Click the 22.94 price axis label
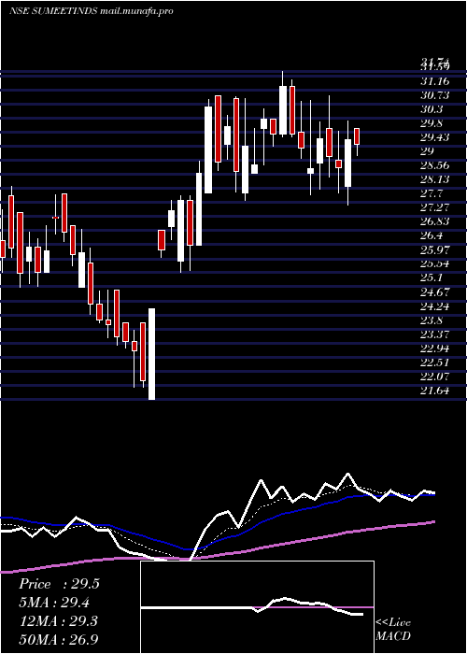The width and height of the screenshot is (467, 654). click(435, 348)
